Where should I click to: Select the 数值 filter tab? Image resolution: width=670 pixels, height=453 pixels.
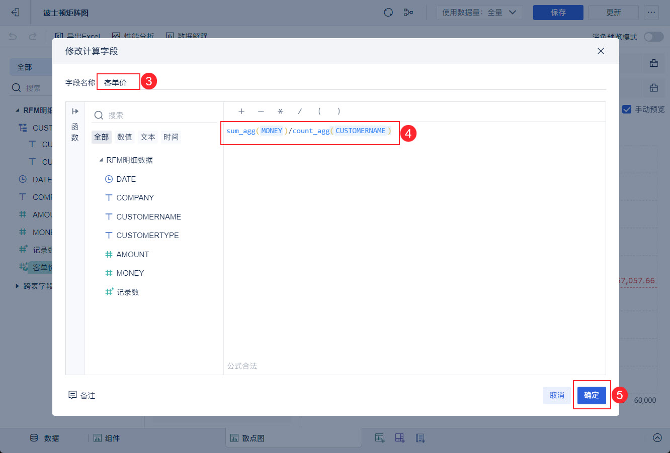tap(125, 137)
